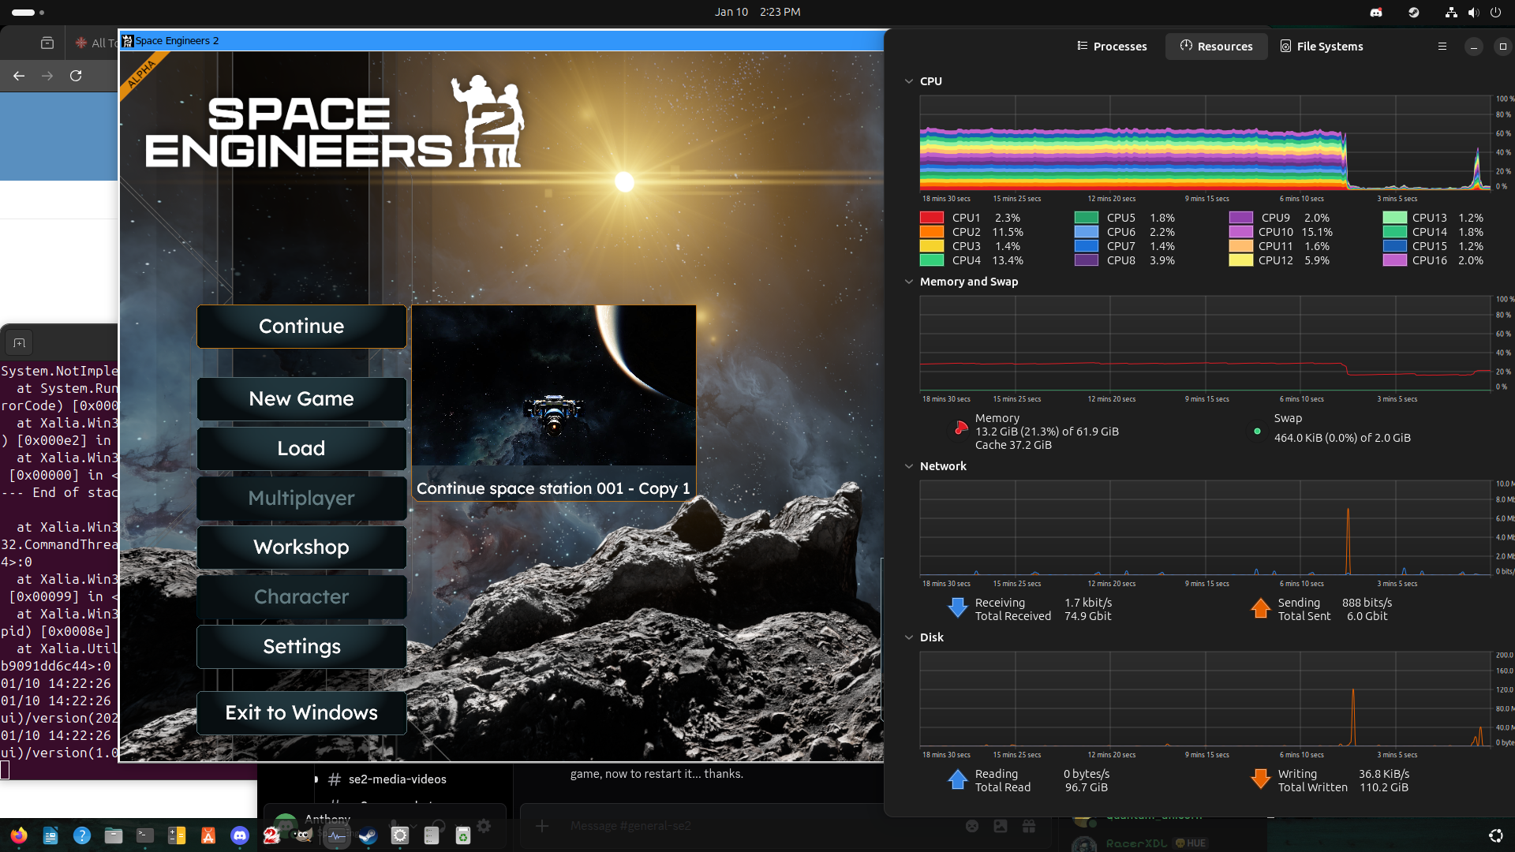The height and width of the screenshot is (852, 1515).
Task: Collapse the Network section
Action: (x=909, y=466)
